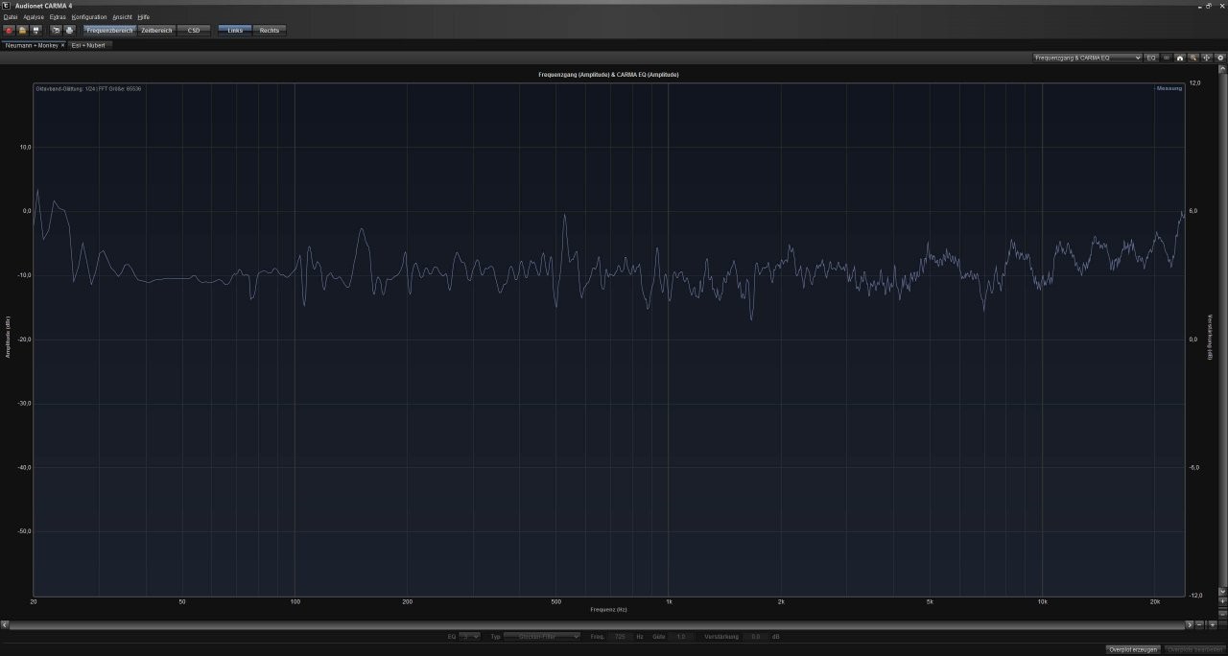Switch to Zeitbereich view
The width and height of the screenshot is (1228, 656).
tap(156, 31)
